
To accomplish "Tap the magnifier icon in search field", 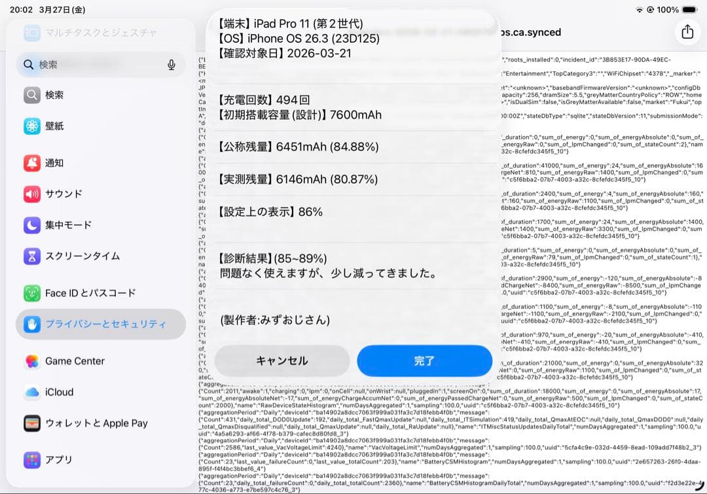I will [28, 65].
